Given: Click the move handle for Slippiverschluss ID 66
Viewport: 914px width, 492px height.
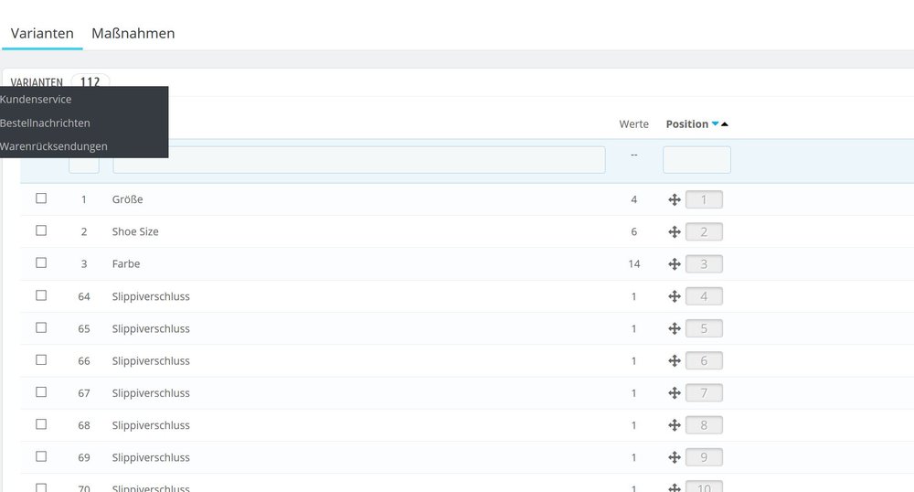Looking at the screenshot, I should (675, 361).
